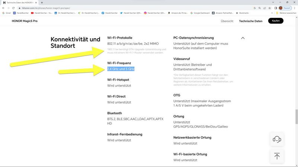Open the Chrome three-dot menu
Viewport: 298px width, 167px height.
(x=295, y=8)
